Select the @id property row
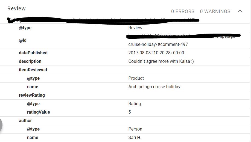 tap(125, 40)
